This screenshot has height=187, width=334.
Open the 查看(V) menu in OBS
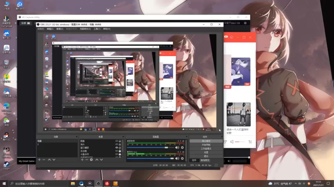coord(60,29)
